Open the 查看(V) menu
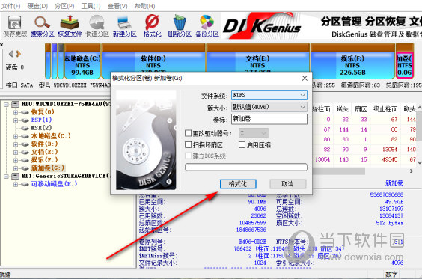Screen dimensions: 422x279 pos(117,6)
